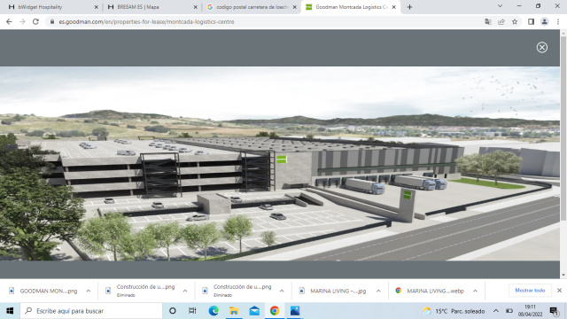Close the Goodman Montcada tab
Image resolution: width=567 pixels, height=319 pixels.
(x=393, y=7)
